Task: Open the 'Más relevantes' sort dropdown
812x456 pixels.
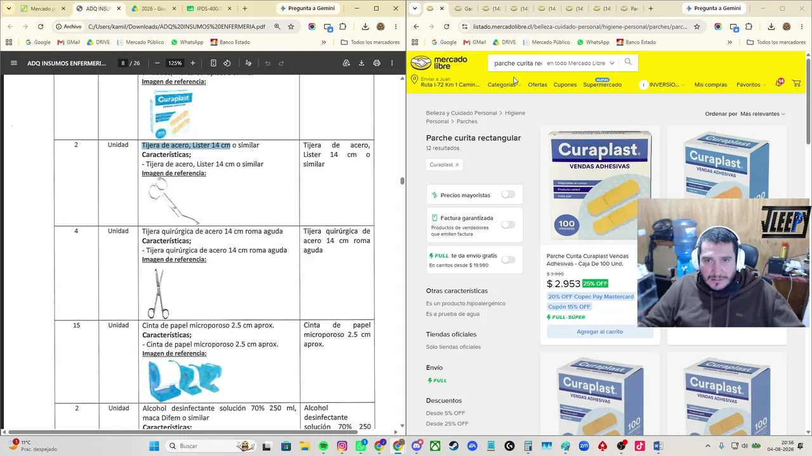Action: [x=763, y=114]
